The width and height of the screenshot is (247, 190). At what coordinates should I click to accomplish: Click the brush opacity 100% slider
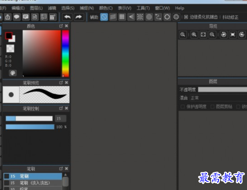pyautogui.click(x=30, y=127)
